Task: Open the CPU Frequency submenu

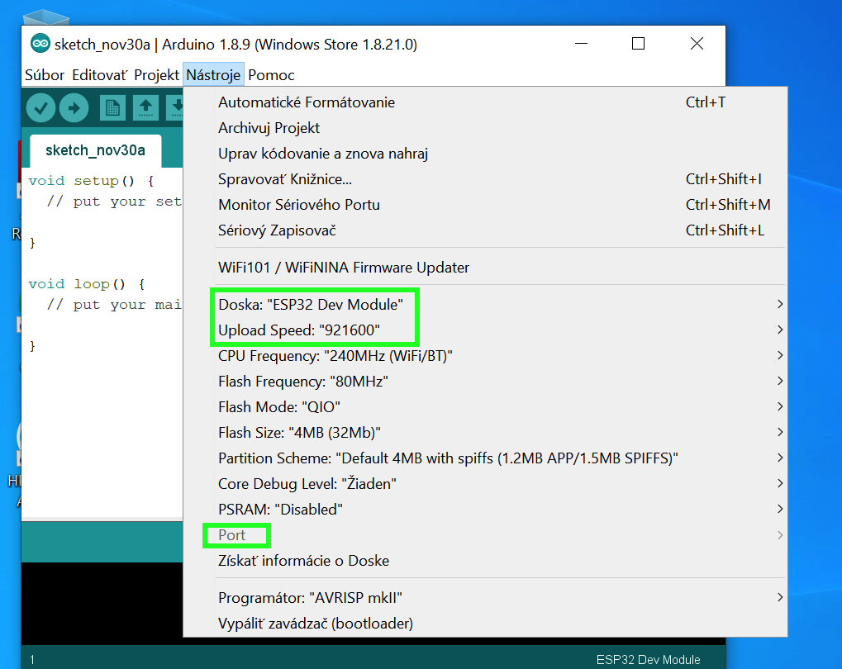Action: coord(335,356)
